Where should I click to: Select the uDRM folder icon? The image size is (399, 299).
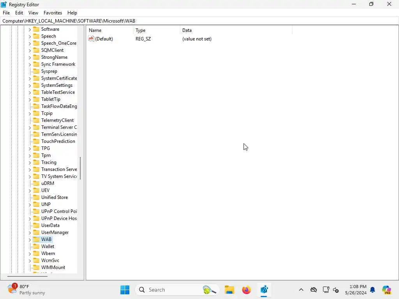pyautogui.click(x=36, y=183)
